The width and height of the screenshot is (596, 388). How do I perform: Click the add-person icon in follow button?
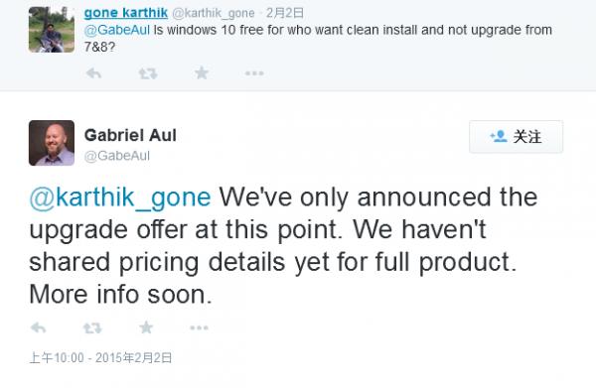tap(499, 136)
